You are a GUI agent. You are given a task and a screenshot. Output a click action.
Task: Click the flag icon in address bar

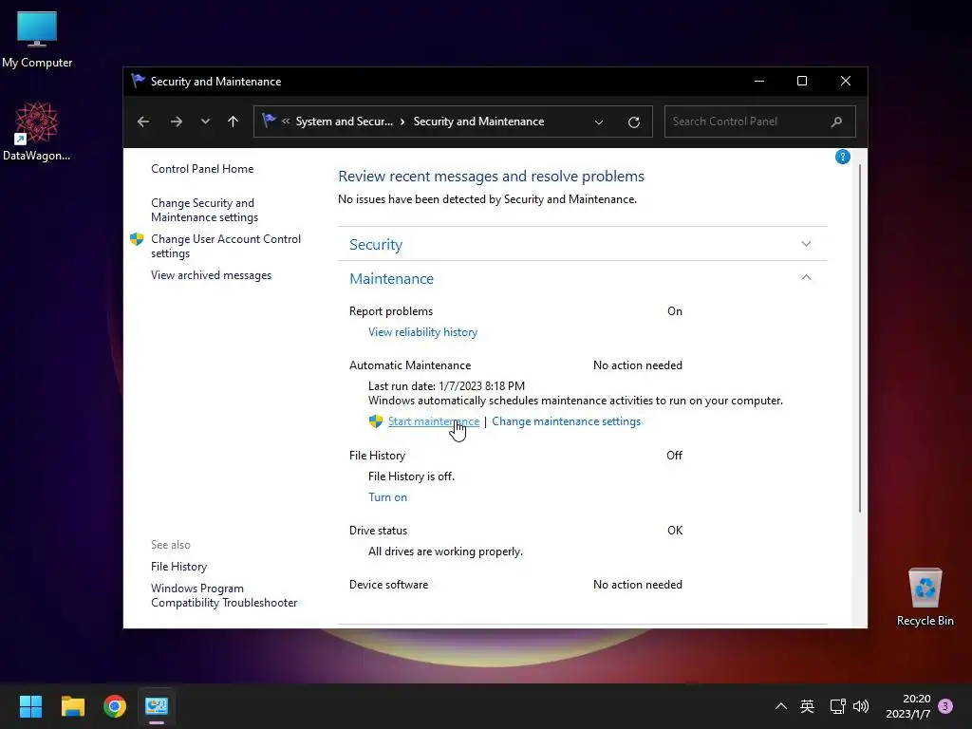pos(269,121)
